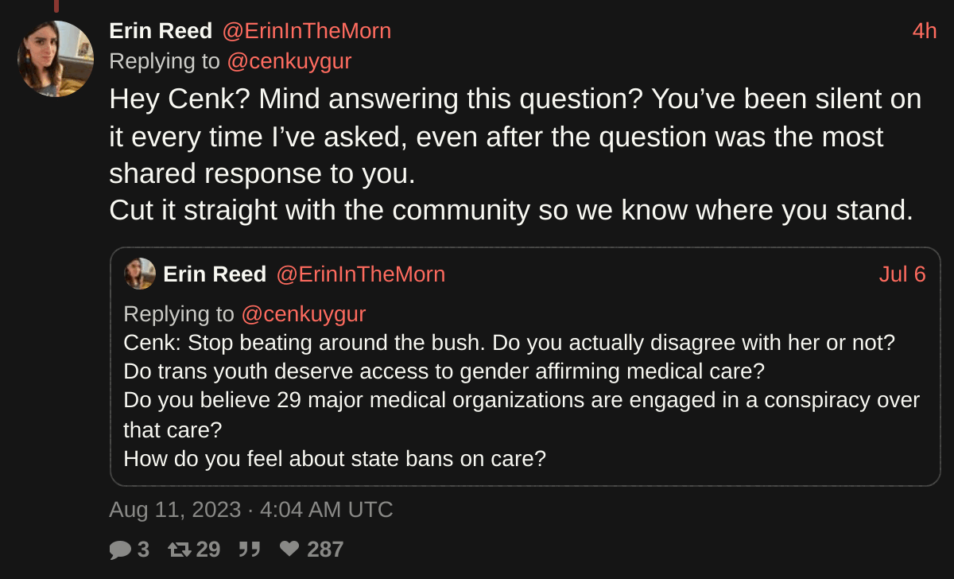Open Erin Reed's large profile avatar

[x=56, y=59]
